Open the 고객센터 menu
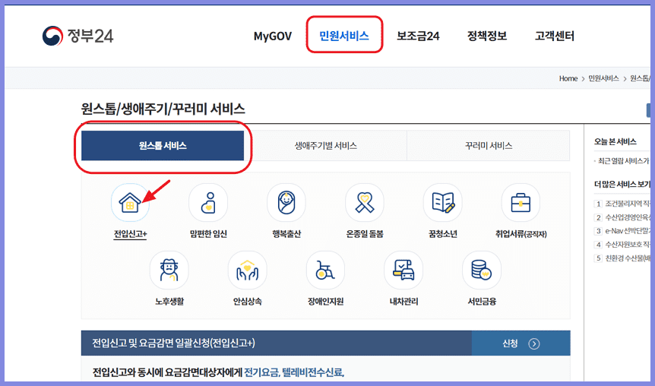 (x=555, y=36)
